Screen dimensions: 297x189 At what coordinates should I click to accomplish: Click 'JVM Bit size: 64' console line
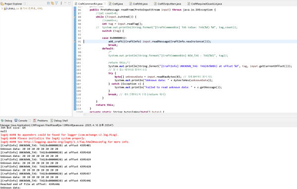point(13,128)
